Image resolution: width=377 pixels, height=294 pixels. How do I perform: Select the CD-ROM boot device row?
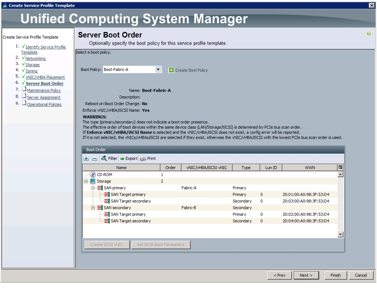pyautogui.click(x=210, y=175)
